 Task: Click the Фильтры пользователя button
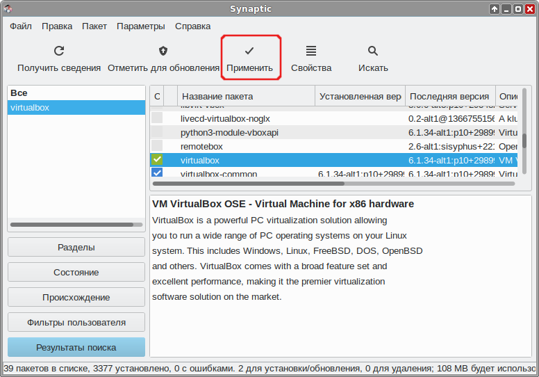(x=76, y=323)
